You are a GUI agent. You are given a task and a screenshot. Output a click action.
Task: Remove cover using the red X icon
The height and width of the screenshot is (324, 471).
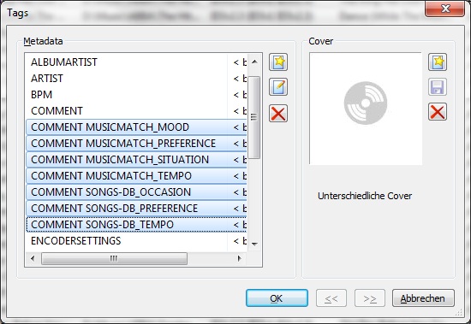[438, 112]
